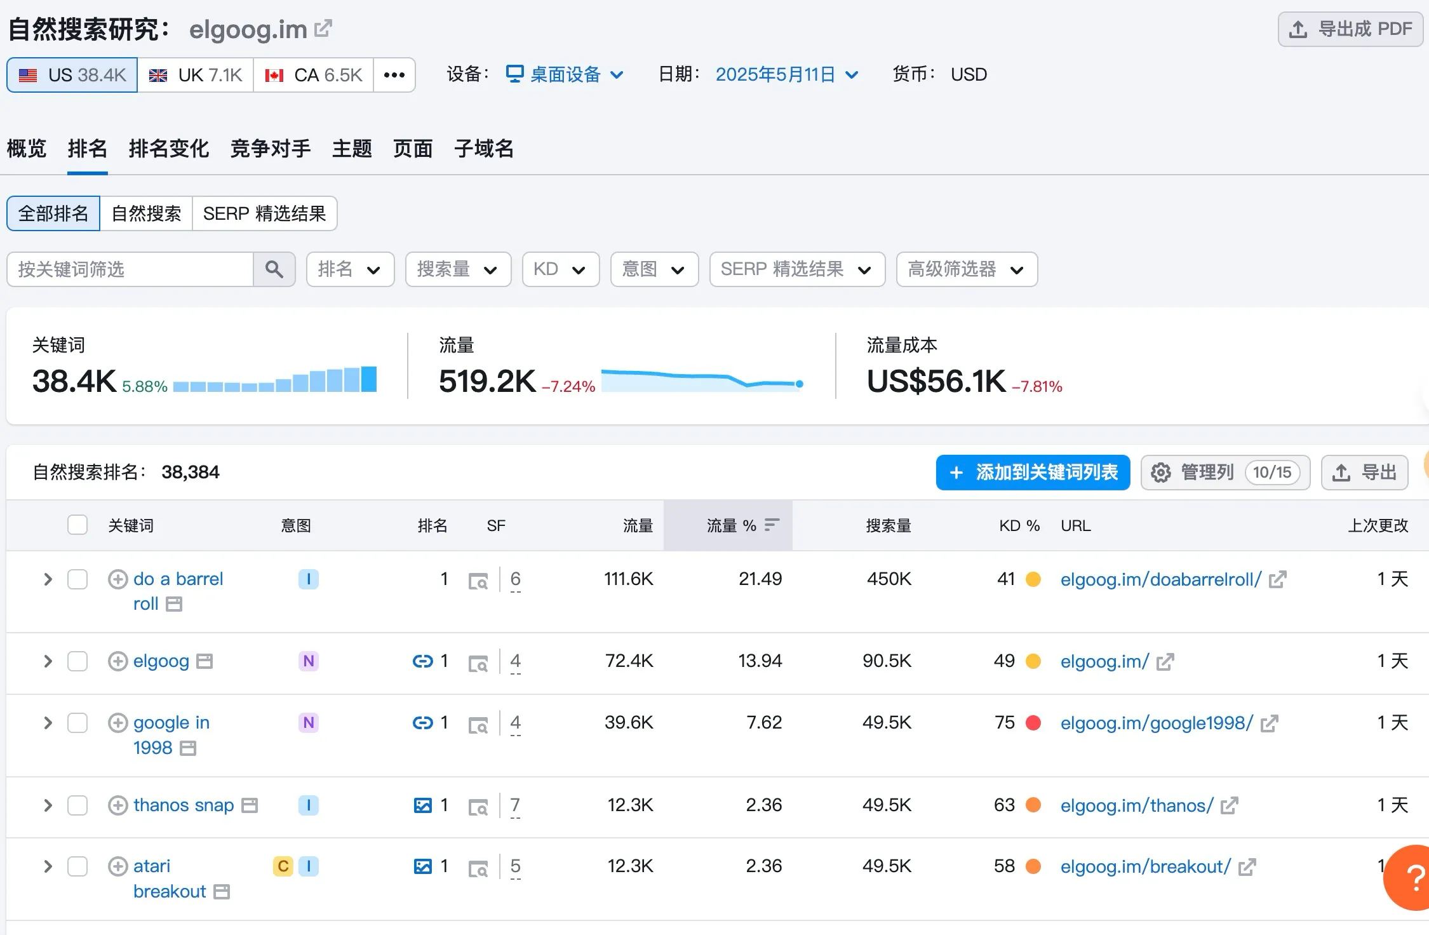Image resolution: width=1429 pixels, height=935 pixels.
Task: Click the 添加到关键词列表 button
Action: [x=1032, y=473]
